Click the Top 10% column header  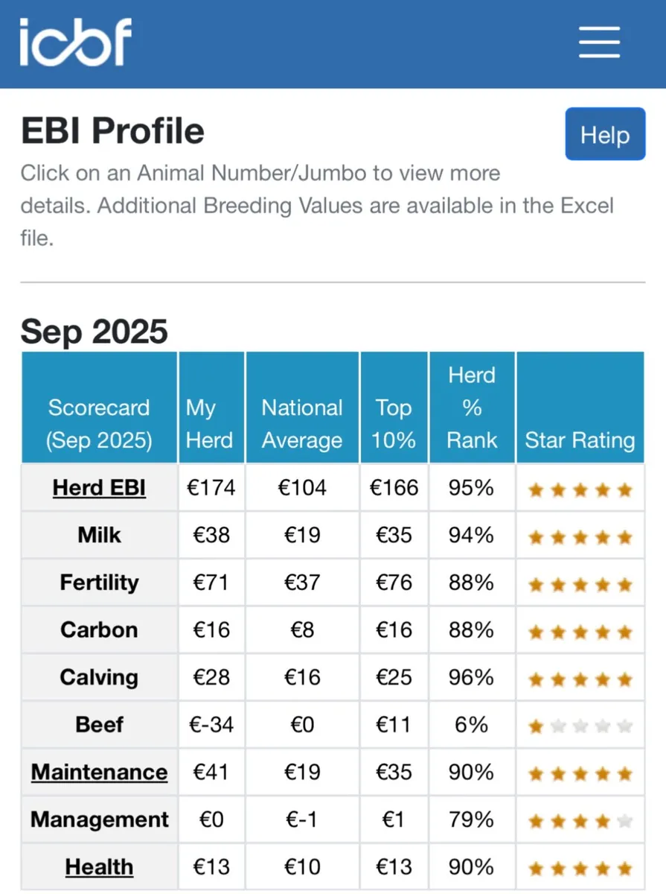point(394,423)
